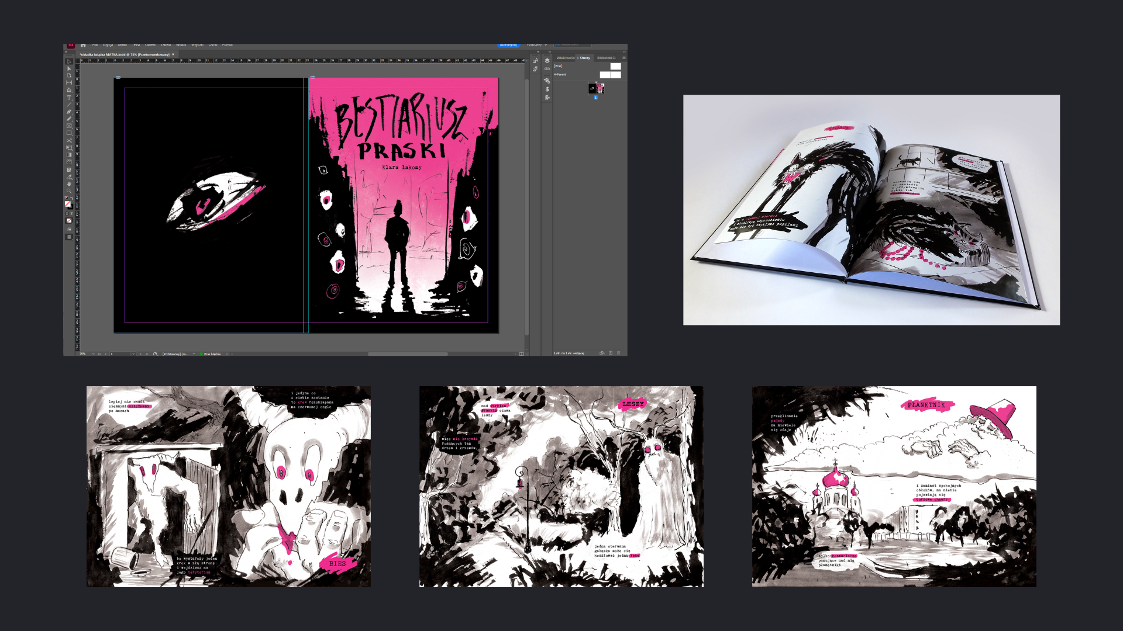Viewport: 1123px width, 631px height.
Task: Select the Rectangle Frame tool
Action: pyautogui.click(x=69, y=126)
